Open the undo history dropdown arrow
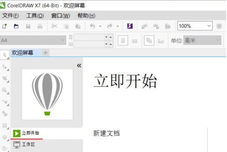The width and height of the screenshot is (227, 152). coord(100,26)
